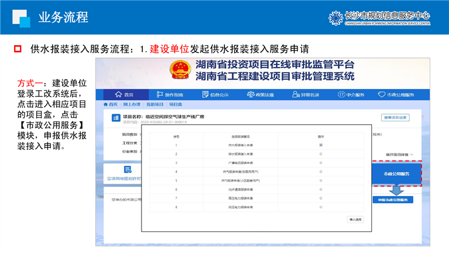Select the 排水报装接入申请 radio button

tap(321, 153)
